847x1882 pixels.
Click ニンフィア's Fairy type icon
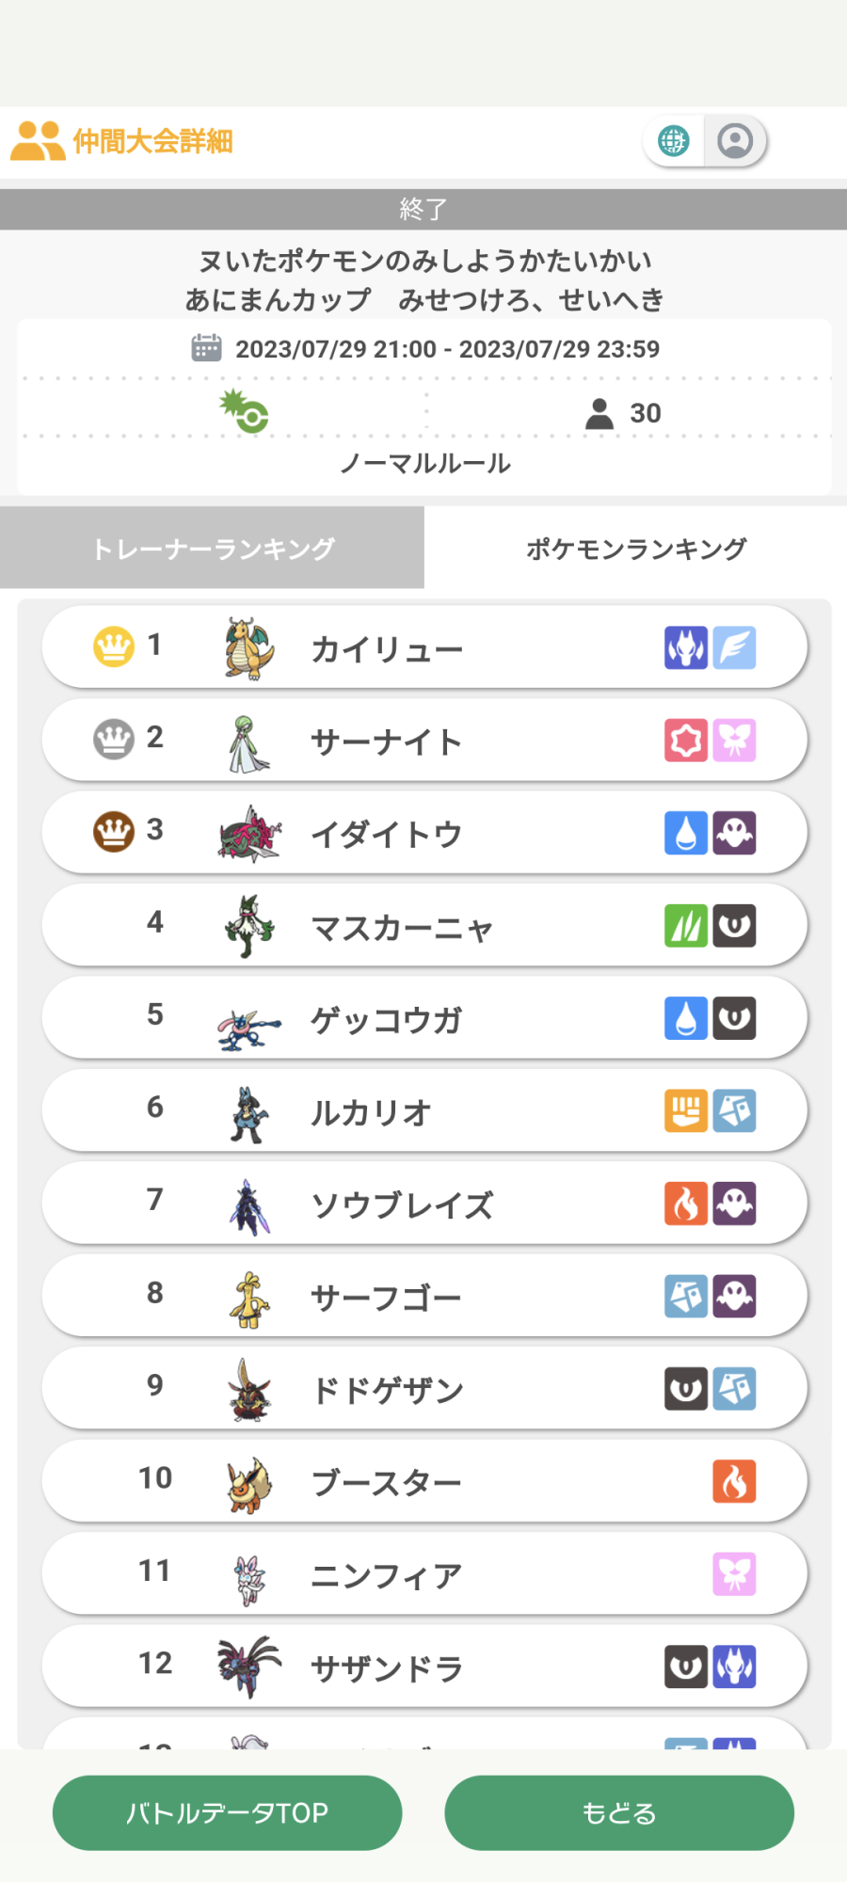(x=734, y=1573)
